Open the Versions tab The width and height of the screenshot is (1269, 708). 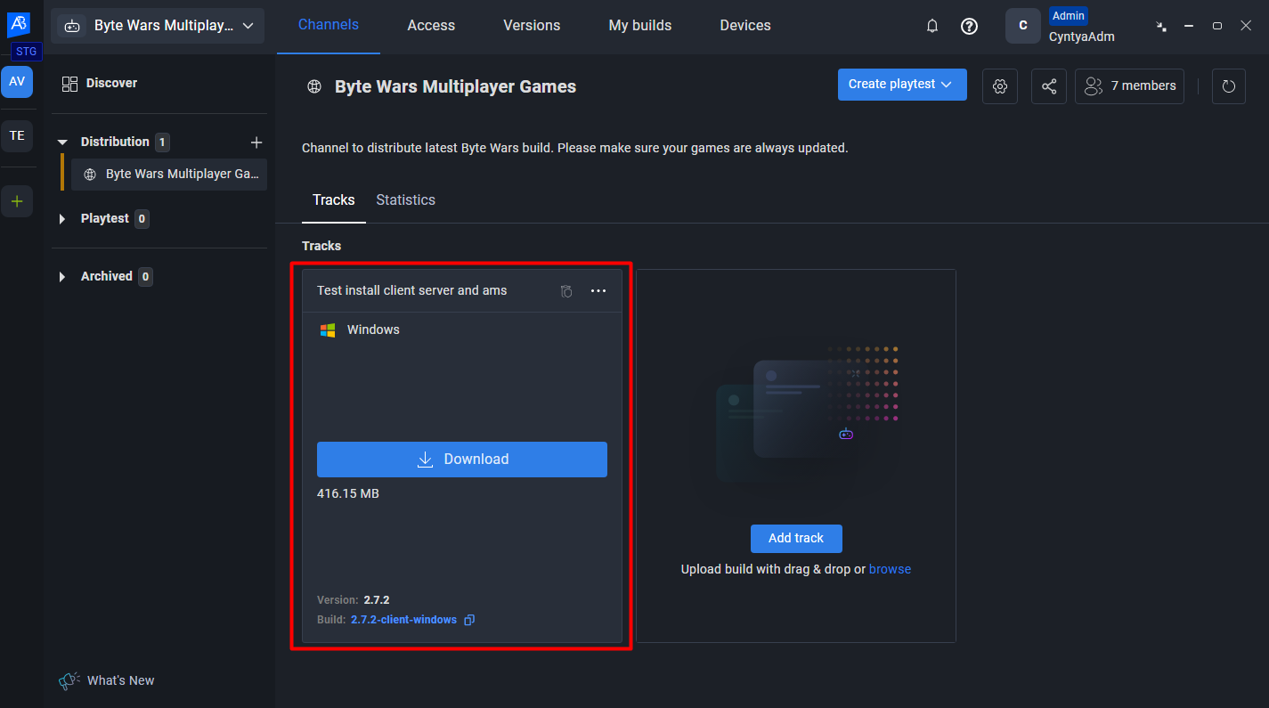pos(532,26)
